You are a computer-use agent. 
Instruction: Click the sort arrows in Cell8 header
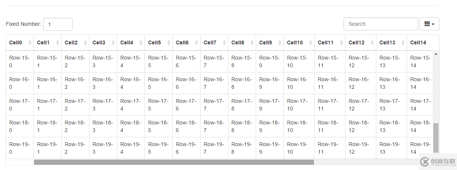[x=252, y=43]
